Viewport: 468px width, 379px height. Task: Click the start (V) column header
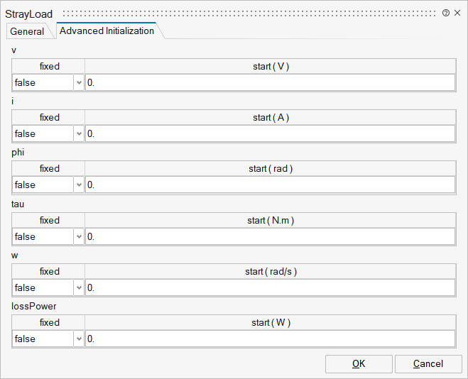click(x=271, y=66)
